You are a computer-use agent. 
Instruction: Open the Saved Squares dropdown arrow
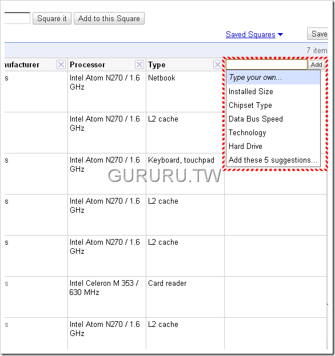pyautogui.click(x=281, y=34)
